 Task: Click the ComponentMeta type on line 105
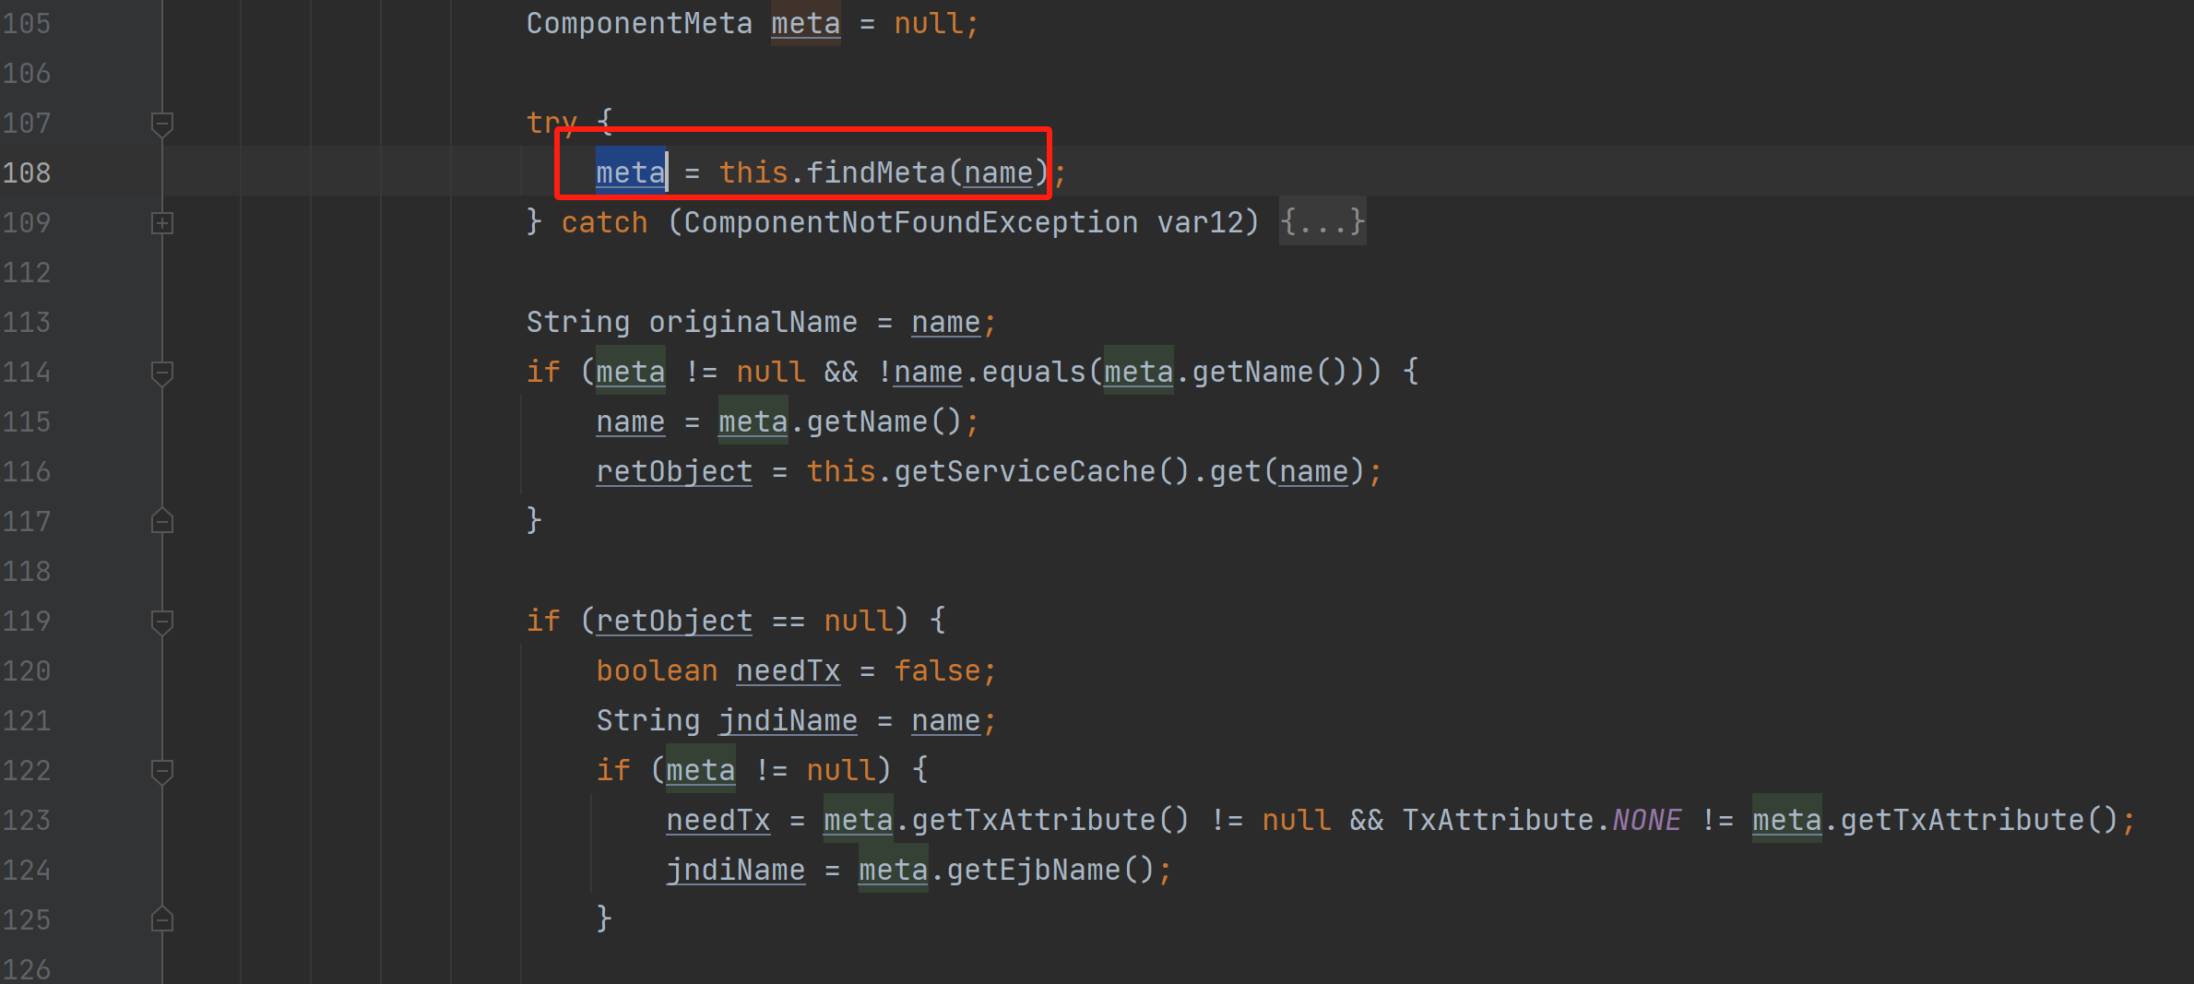(638, 24)
